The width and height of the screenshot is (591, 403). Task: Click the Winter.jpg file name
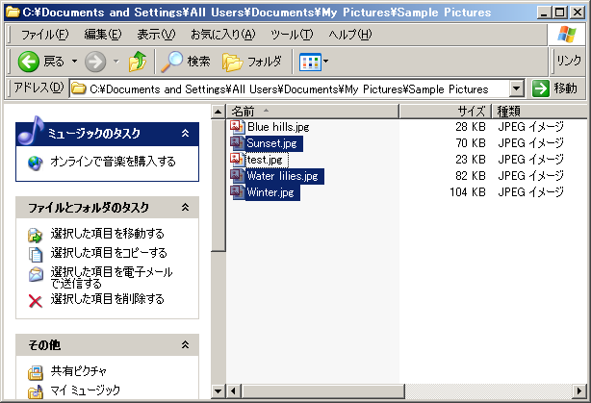pos(270,192)
